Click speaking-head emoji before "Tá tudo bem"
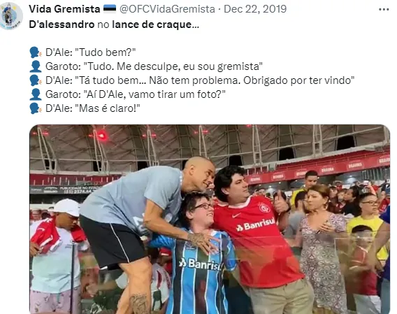Viewport: 397px width, 314px height. (x=35, y=80)
